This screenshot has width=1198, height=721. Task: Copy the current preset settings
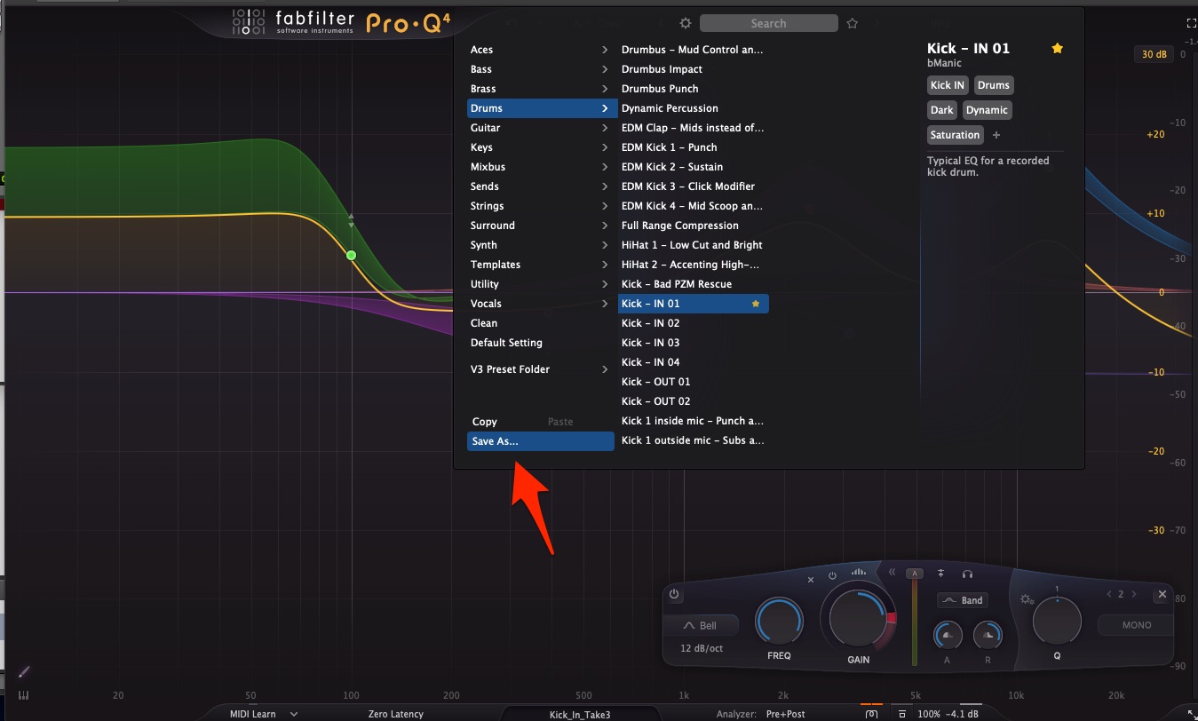coord(485,422)
